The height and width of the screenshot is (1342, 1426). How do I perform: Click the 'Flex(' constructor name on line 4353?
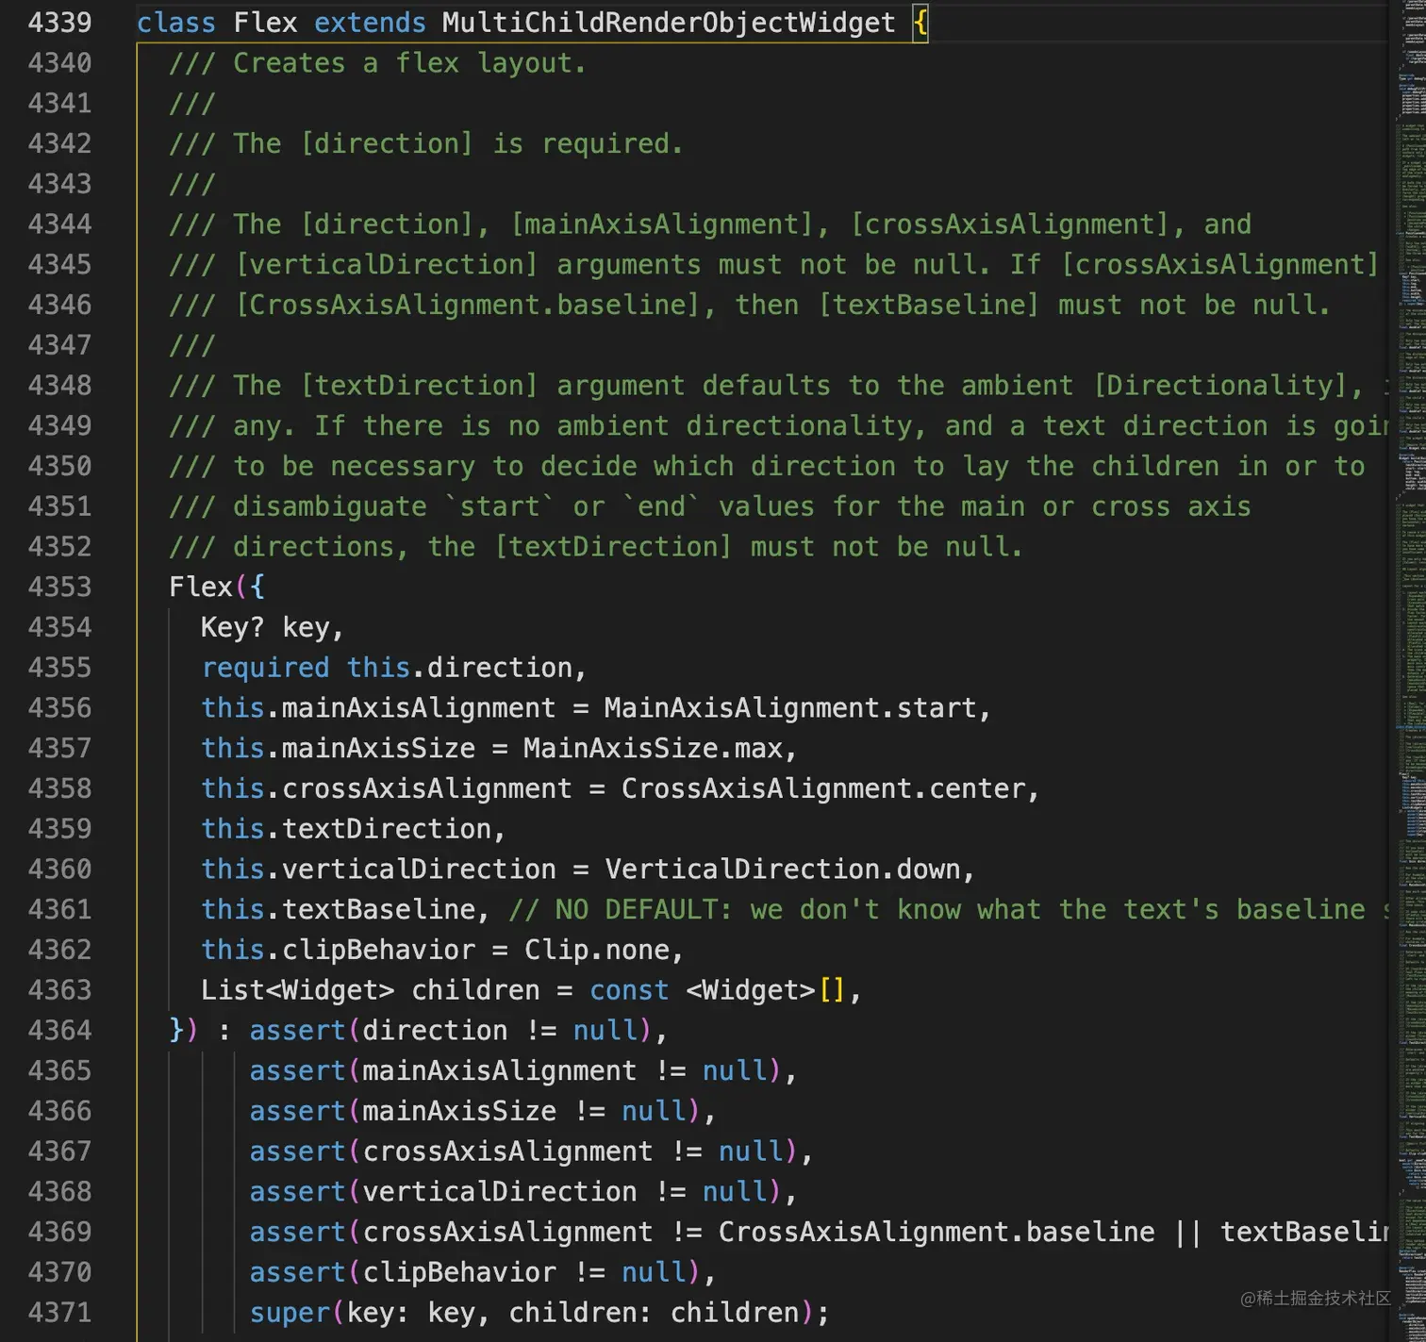tap(208, 587)
